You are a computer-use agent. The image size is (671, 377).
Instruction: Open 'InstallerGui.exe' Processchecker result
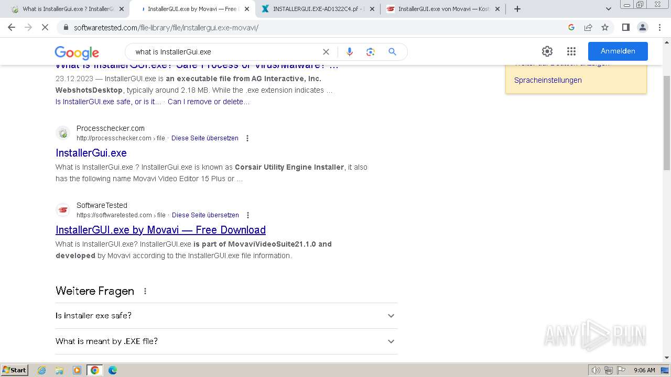coord(91,153)
